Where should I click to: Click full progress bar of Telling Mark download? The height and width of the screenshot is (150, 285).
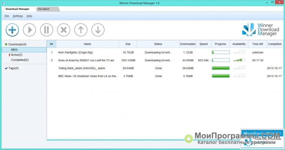(x=221, y=68)
